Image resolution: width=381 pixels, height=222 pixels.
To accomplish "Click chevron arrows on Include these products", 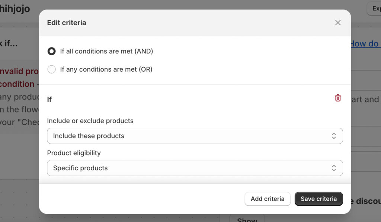I will (x=334, y=136).
